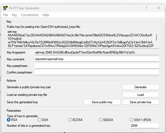Click the 'PuTTY Key Generator' window title

[24, 8]
